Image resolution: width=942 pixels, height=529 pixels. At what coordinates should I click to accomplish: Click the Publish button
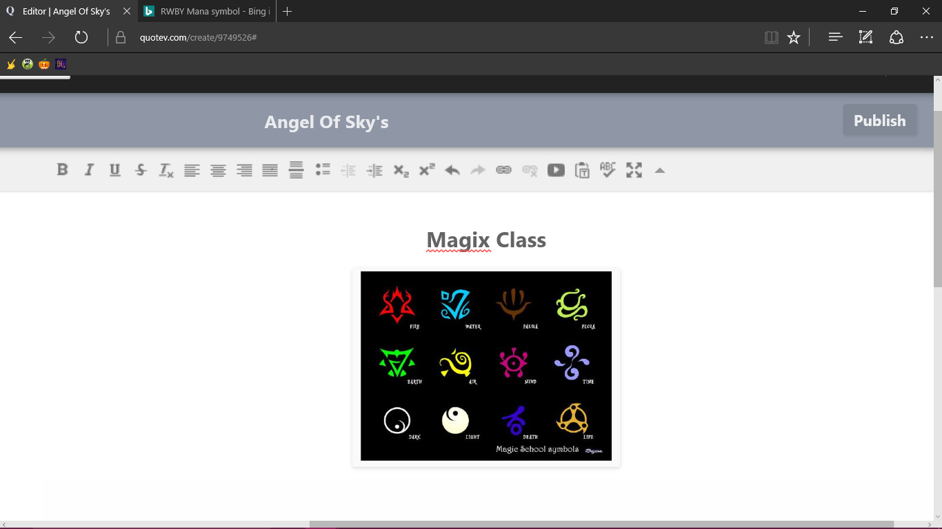[880, 121]
